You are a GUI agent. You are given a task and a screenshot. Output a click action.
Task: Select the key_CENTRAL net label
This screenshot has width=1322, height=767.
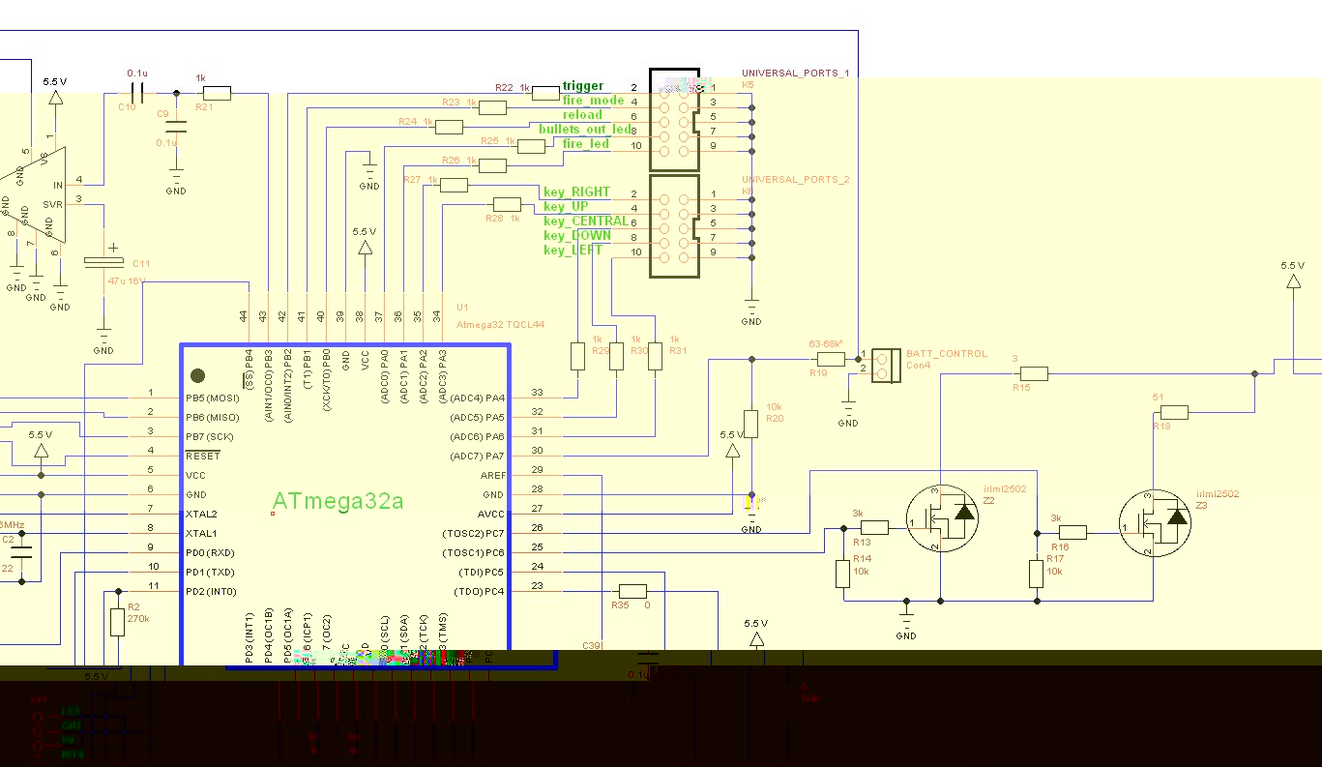[x=585, y=221]
